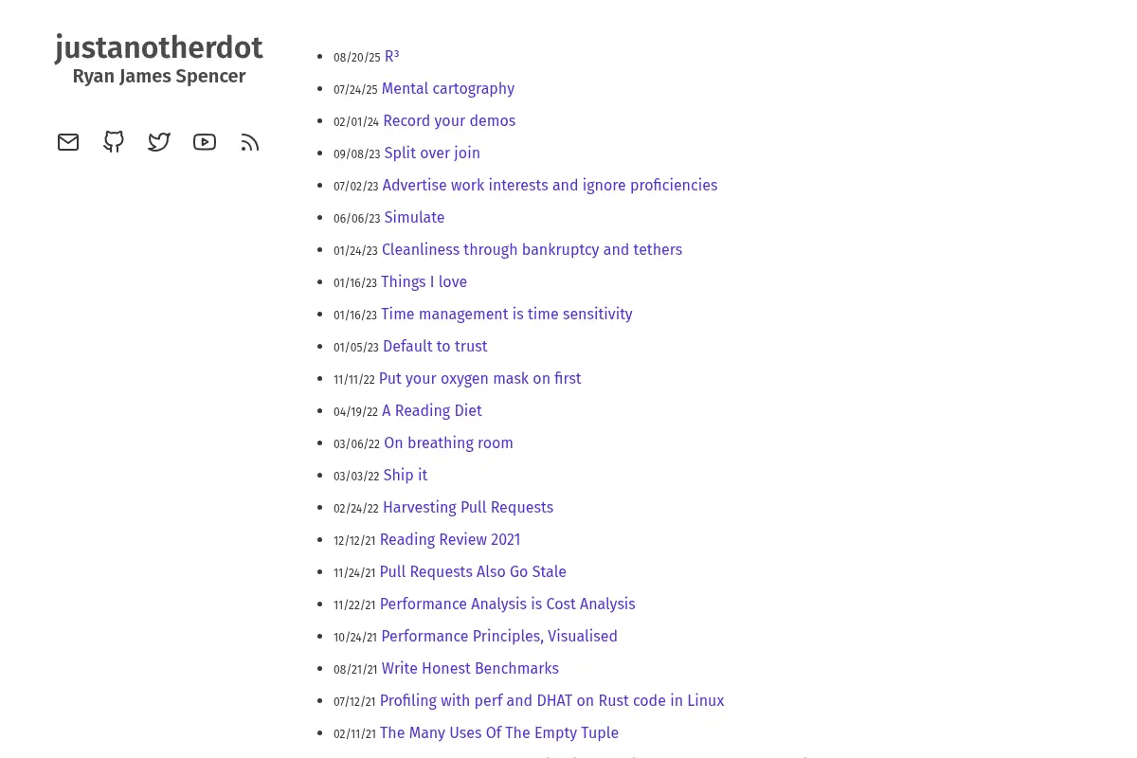This screenshot has width=1137, height=758.
Task: Open the Record your demos article
Action: (449, 121)
